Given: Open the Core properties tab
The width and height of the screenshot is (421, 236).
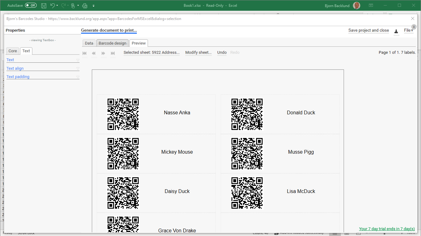Looking at the screenshot, I should coord(13,51).
